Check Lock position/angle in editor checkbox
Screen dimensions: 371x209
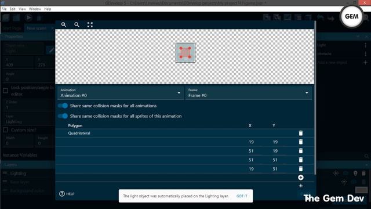click(5, 91)
